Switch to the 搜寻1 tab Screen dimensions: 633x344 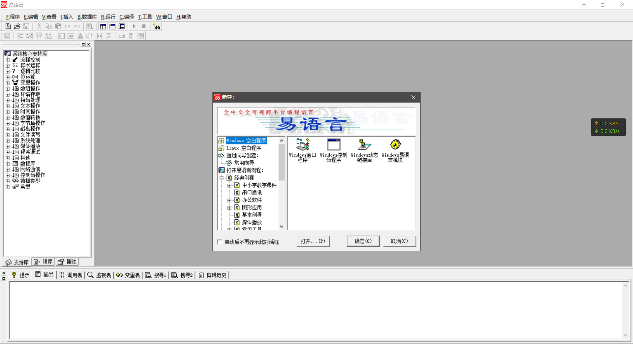(156, 275)
